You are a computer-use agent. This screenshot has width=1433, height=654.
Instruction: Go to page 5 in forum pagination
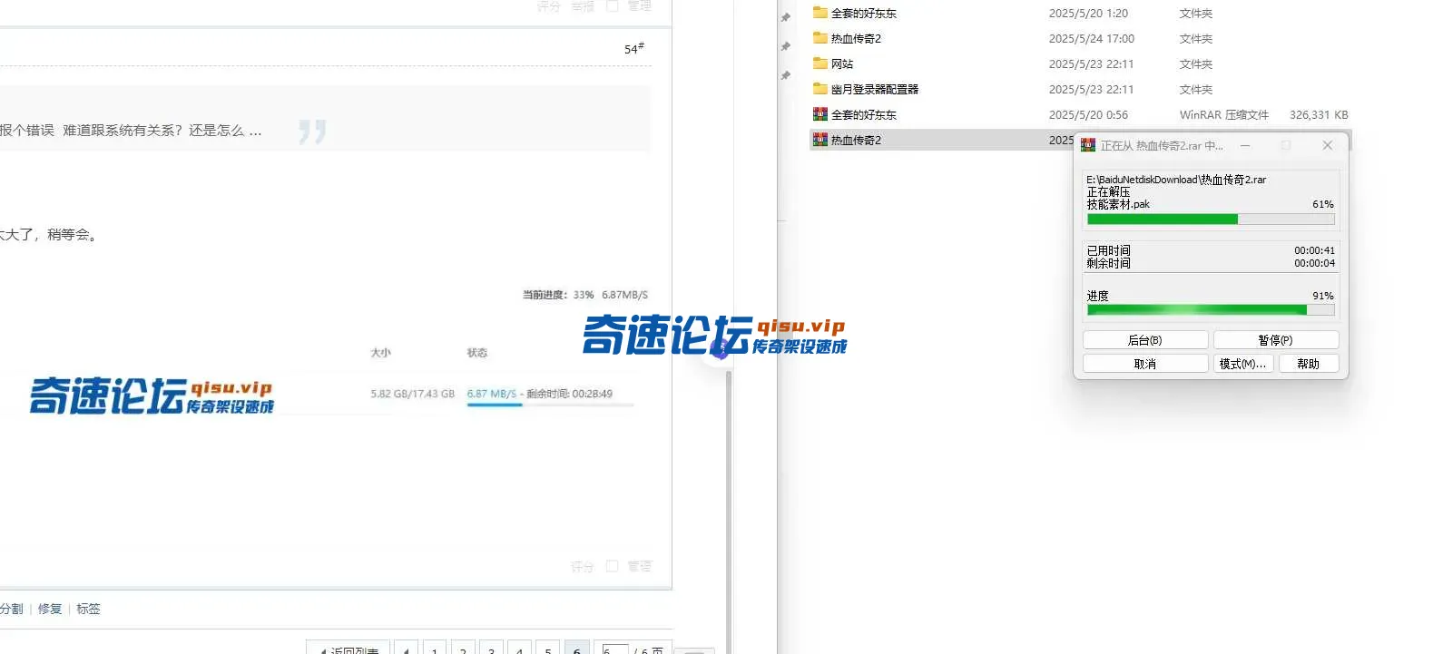coord(547,649)
